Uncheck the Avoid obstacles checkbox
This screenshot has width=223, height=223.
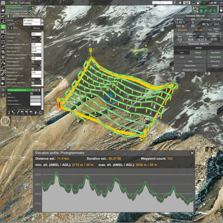(x=33, y=62)
